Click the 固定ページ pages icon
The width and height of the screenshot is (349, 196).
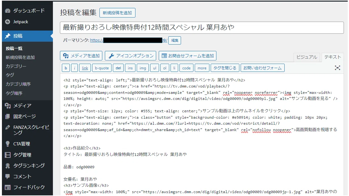pos(8,116)
